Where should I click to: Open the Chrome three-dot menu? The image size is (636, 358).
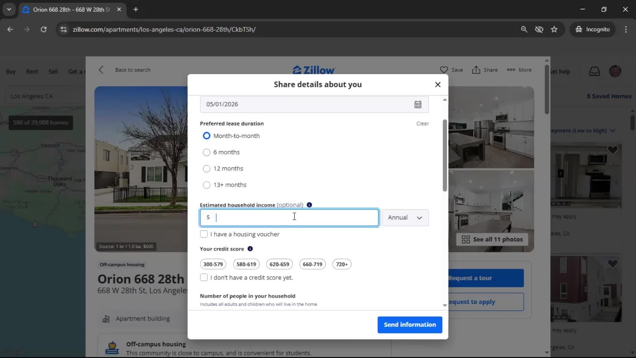pos(626,30)
